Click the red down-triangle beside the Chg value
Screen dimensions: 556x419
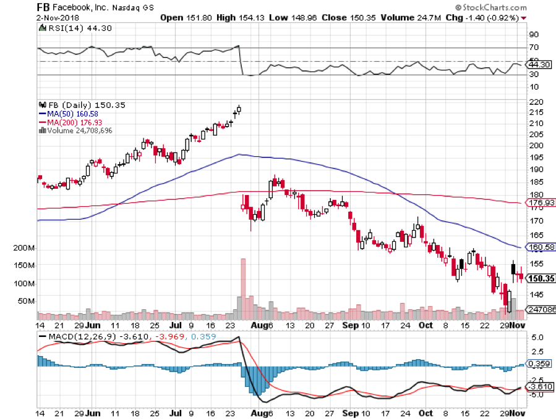pyautogui.click(x=524, y=18)
